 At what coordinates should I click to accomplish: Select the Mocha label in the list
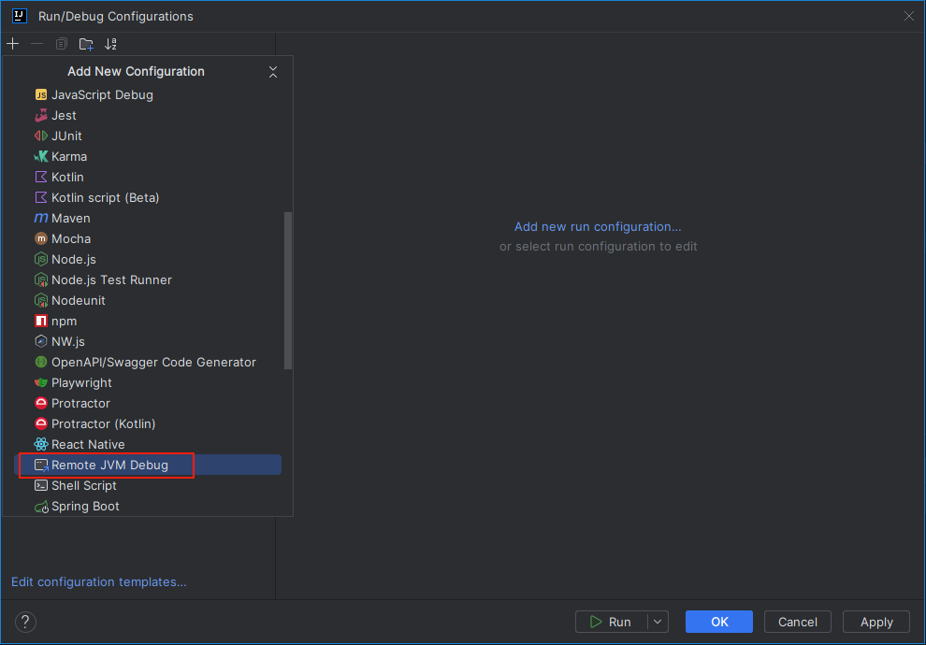[x=71, y=239]
